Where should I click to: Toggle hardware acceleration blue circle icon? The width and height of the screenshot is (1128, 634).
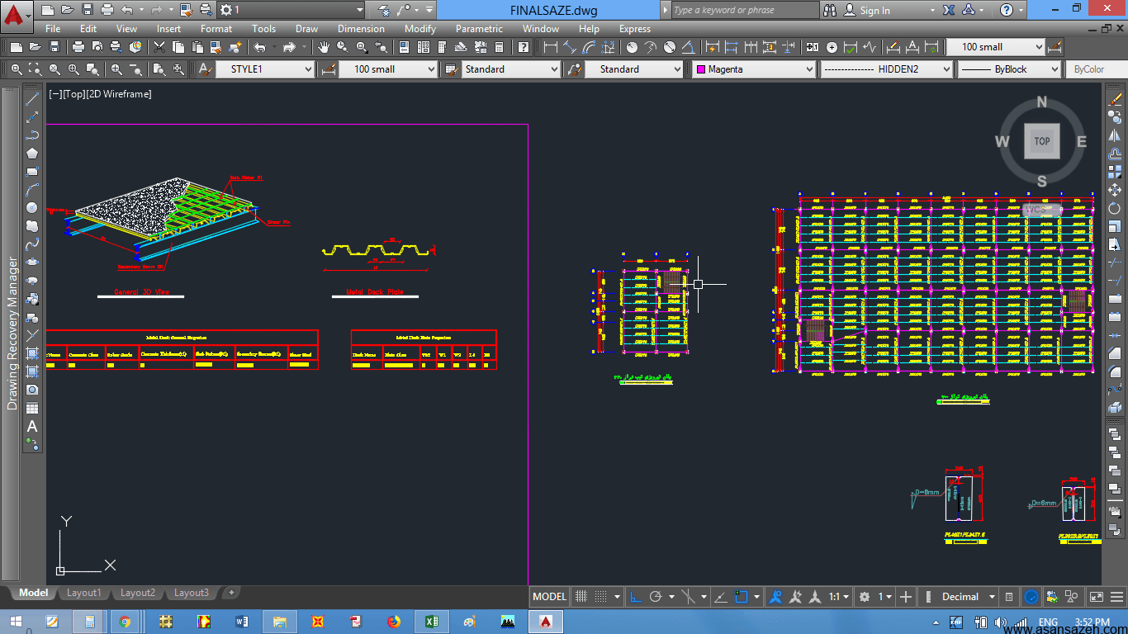1031,597
